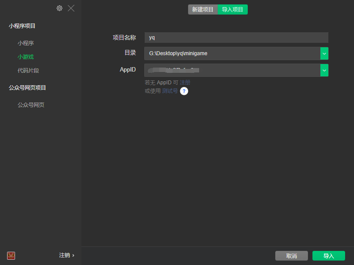
Task: Open settings via the gear icon
Action: coord(59,8)
